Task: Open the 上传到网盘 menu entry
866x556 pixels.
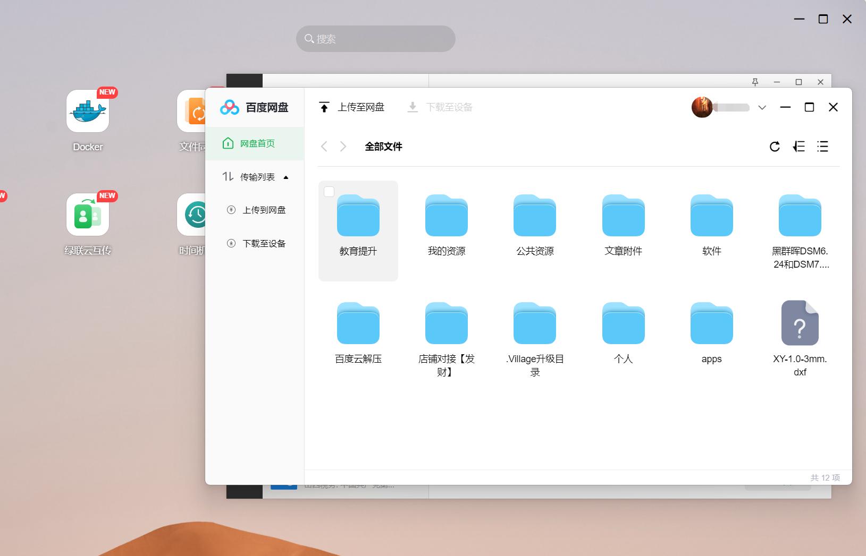Action: [x=265, y=210]
